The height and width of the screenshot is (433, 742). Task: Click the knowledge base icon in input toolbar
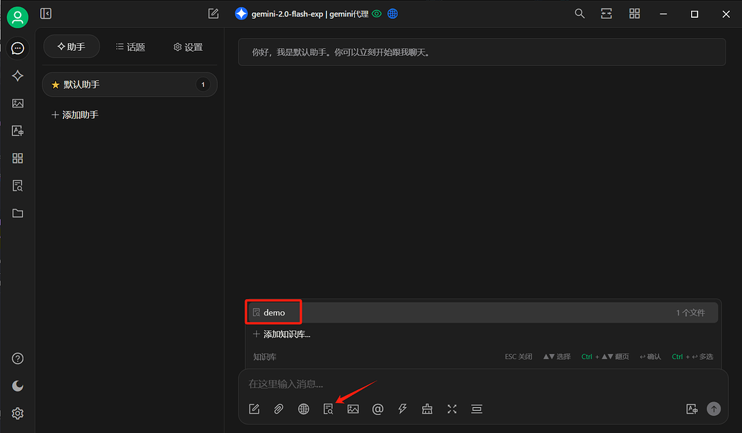[x=328, y=409]
